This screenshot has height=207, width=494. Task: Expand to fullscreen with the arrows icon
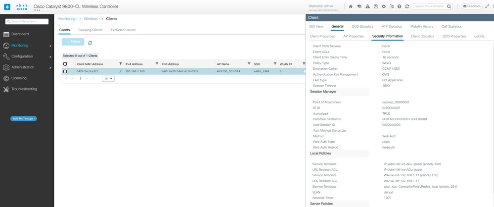487,6
